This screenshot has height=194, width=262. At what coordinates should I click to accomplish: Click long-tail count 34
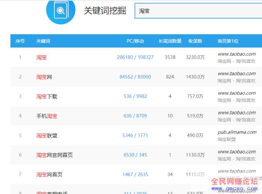[170, 174]
